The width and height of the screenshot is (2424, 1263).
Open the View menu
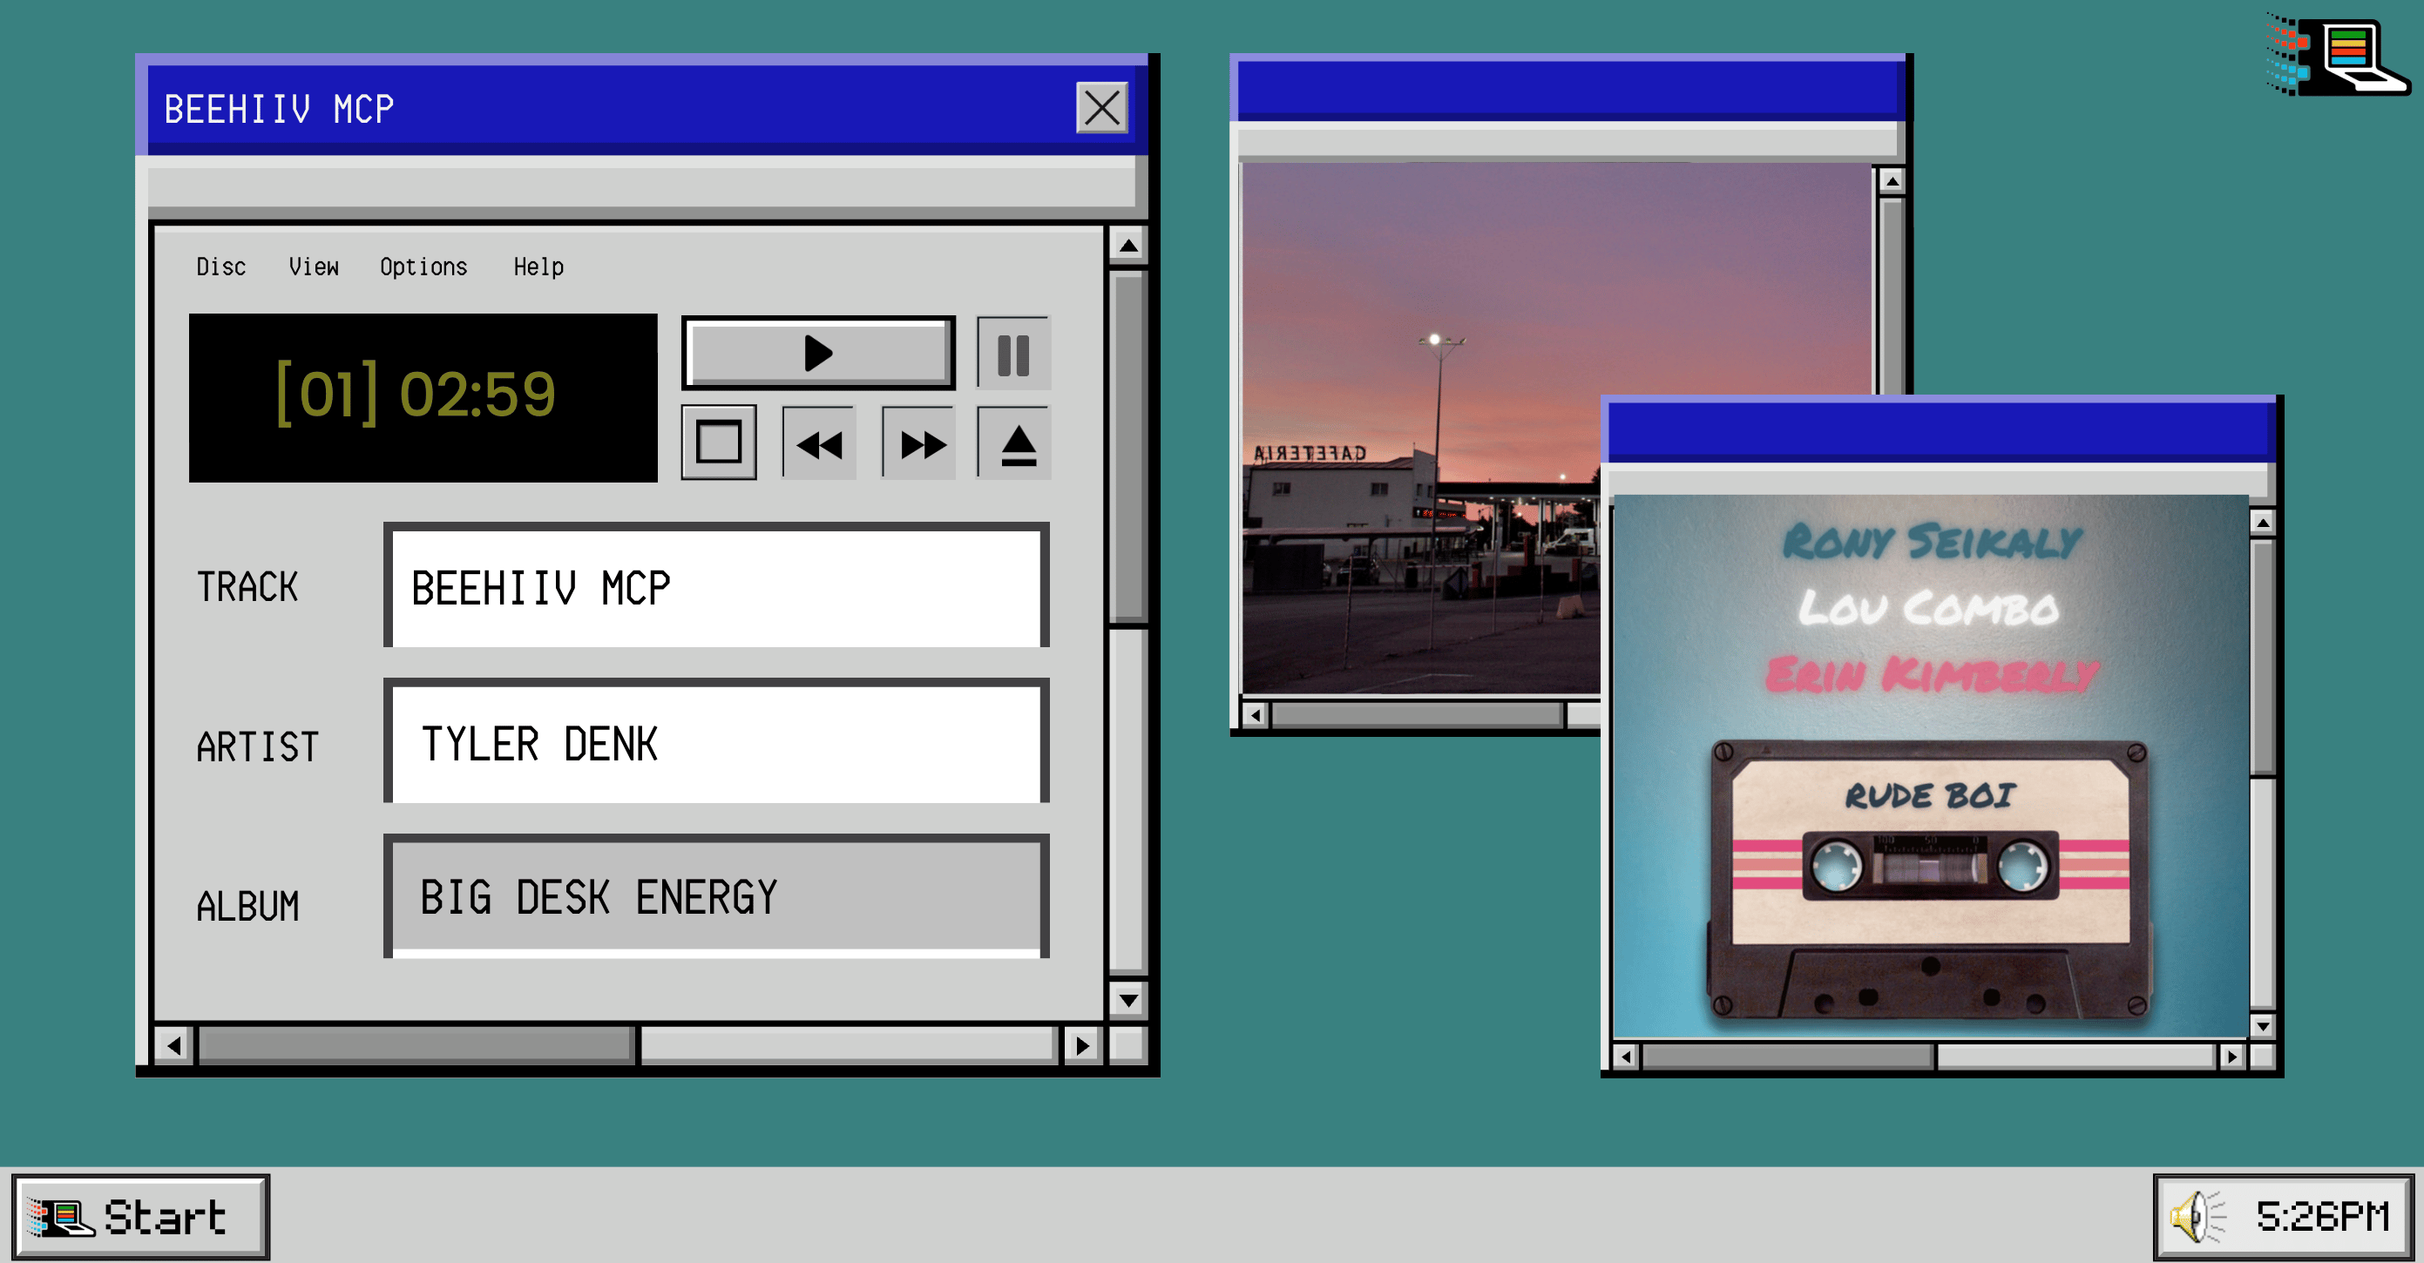click(314, 267)
